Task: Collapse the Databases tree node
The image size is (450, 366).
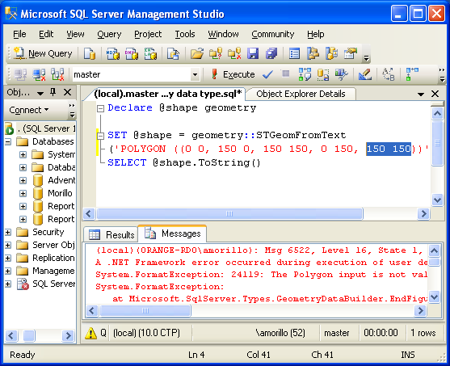Action: pos(8,141)
